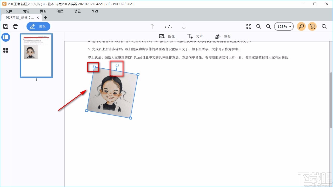Image resolution: width=333 pixels, height=187 pixels.
Task: Switch to grid thumbnail view in sidebar
Action: (x=6, y=50)
